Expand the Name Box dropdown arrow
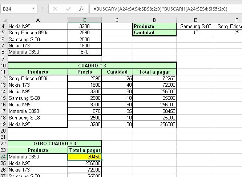 click(x=33, y=8)
